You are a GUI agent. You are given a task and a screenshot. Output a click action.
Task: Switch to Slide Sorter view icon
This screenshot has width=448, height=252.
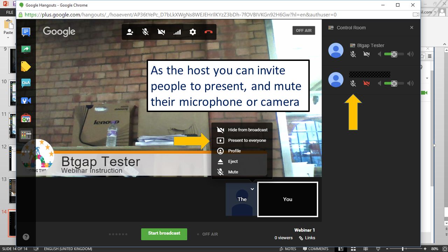[x=353, y=249]
